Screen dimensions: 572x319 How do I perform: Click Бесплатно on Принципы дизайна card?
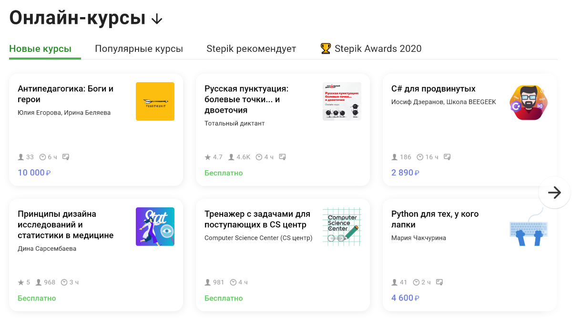click(37, 299)
